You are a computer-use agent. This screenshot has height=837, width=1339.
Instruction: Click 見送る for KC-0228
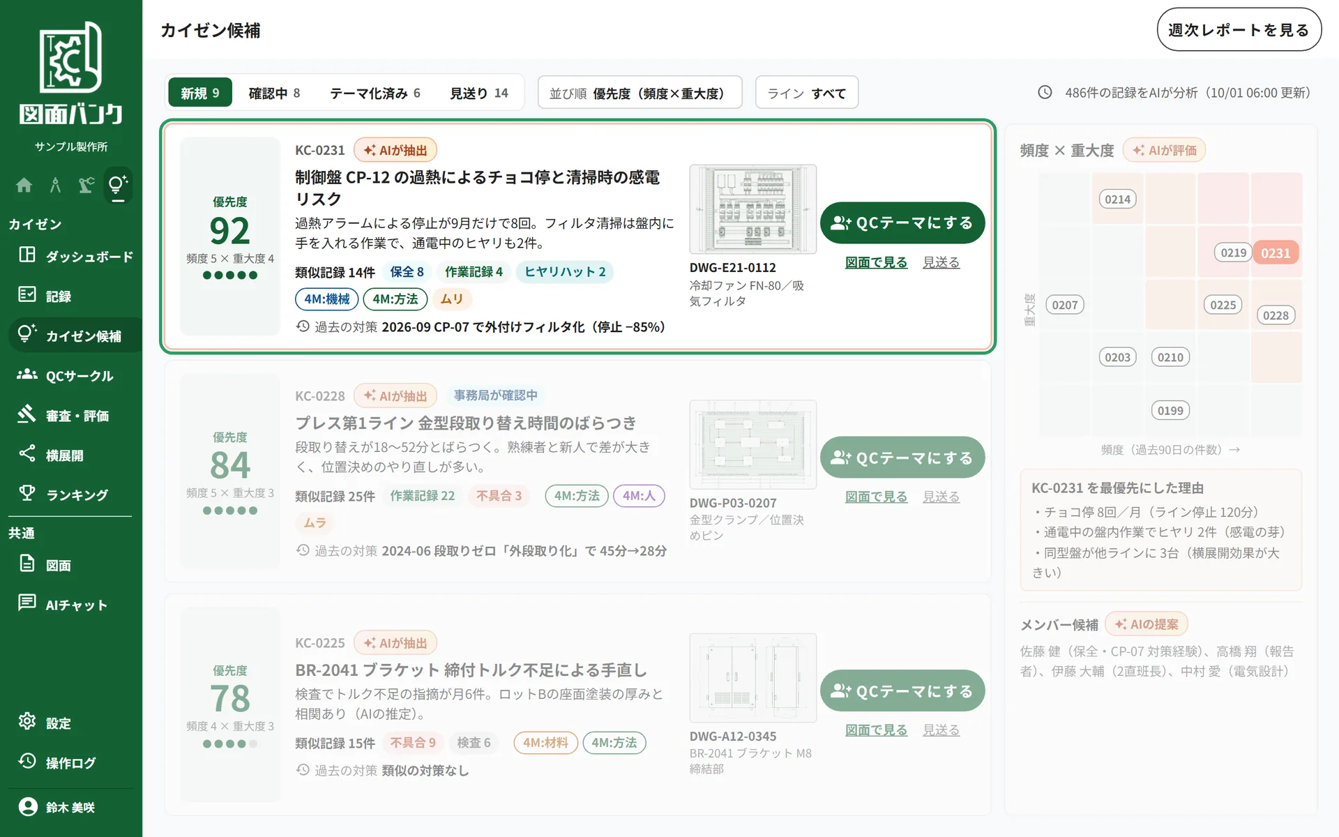[x=941, y=497]
